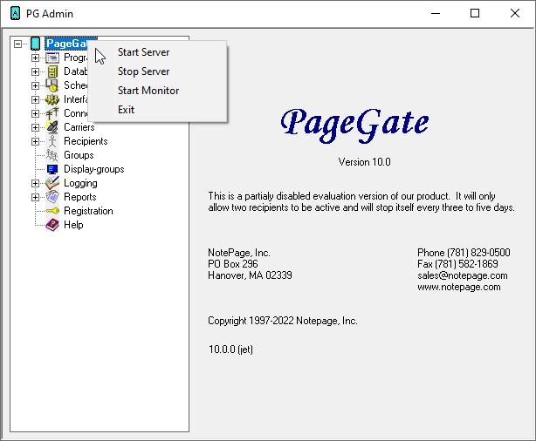Click the Reports papers icon
Image resolution: width=536 pixels, height=441 pixels.
pos(52,197)
